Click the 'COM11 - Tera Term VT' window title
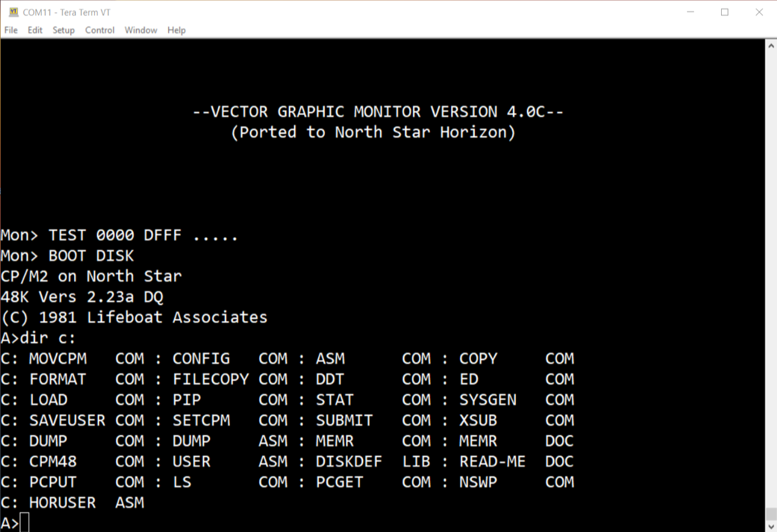Image resolution: width=777 pixels, height=532 pixels. pos(67,12)
